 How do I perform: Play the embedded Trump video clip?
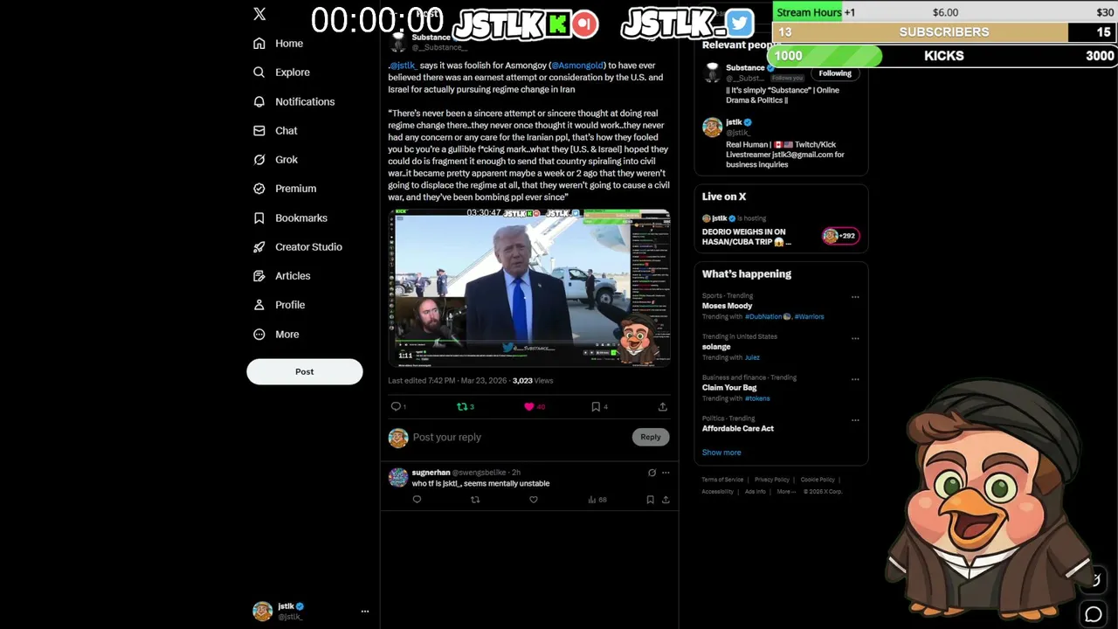tap(529, 287)
